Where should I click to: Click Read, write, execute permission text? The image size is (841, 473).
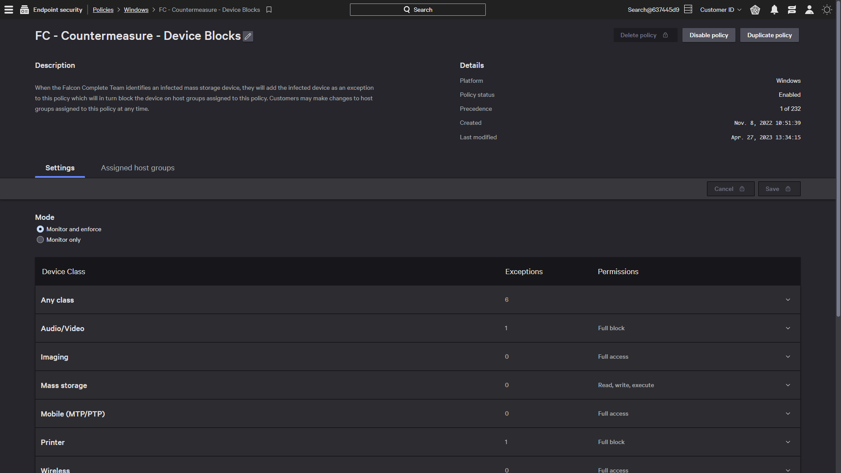[626, 385]
